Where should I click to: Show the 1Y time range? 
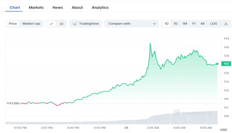click(193, 24)
